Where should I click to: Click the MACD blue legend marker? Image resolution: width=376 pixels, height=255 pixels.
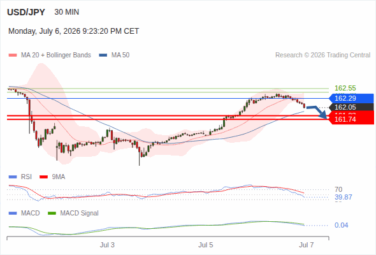(x=13, y=214)
